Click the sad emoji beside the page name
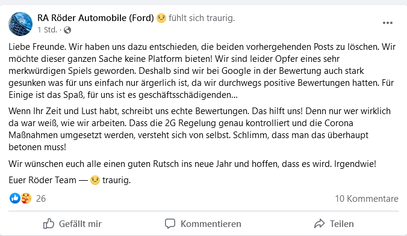The width and height of the screenshot is (407, 236). coord(161,18)
